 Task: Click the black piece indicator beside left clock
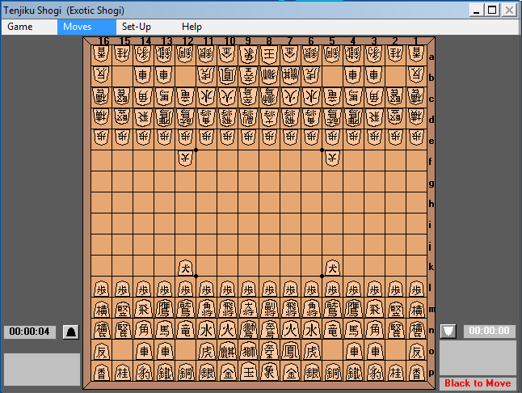[71, 332]
